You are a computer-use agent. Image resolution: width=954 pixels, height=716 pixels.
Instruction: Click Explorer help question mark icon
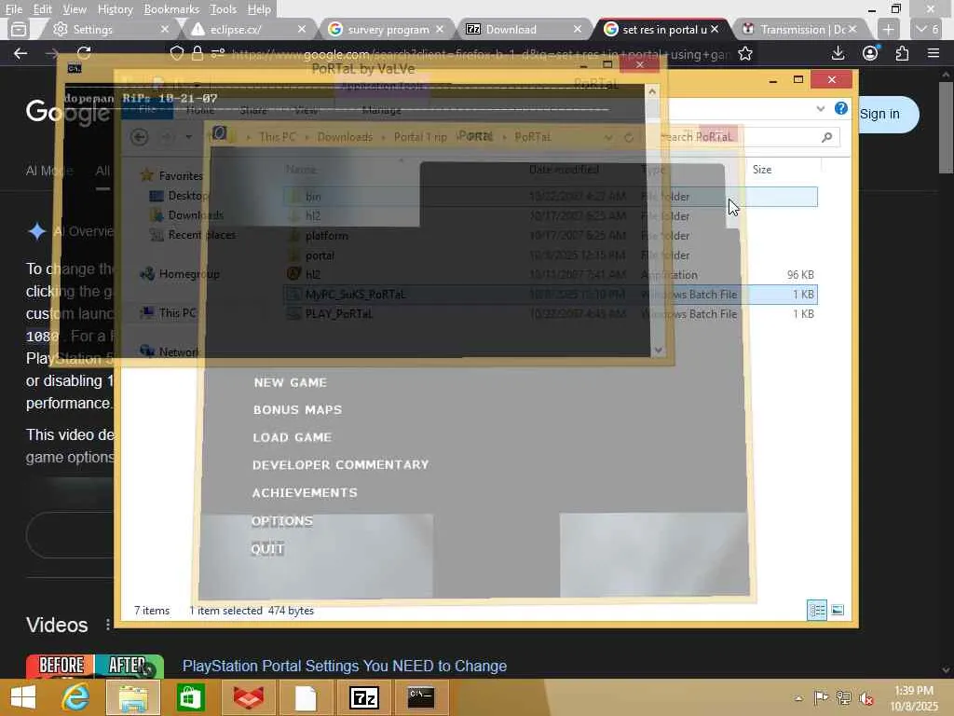click(841, 108)
